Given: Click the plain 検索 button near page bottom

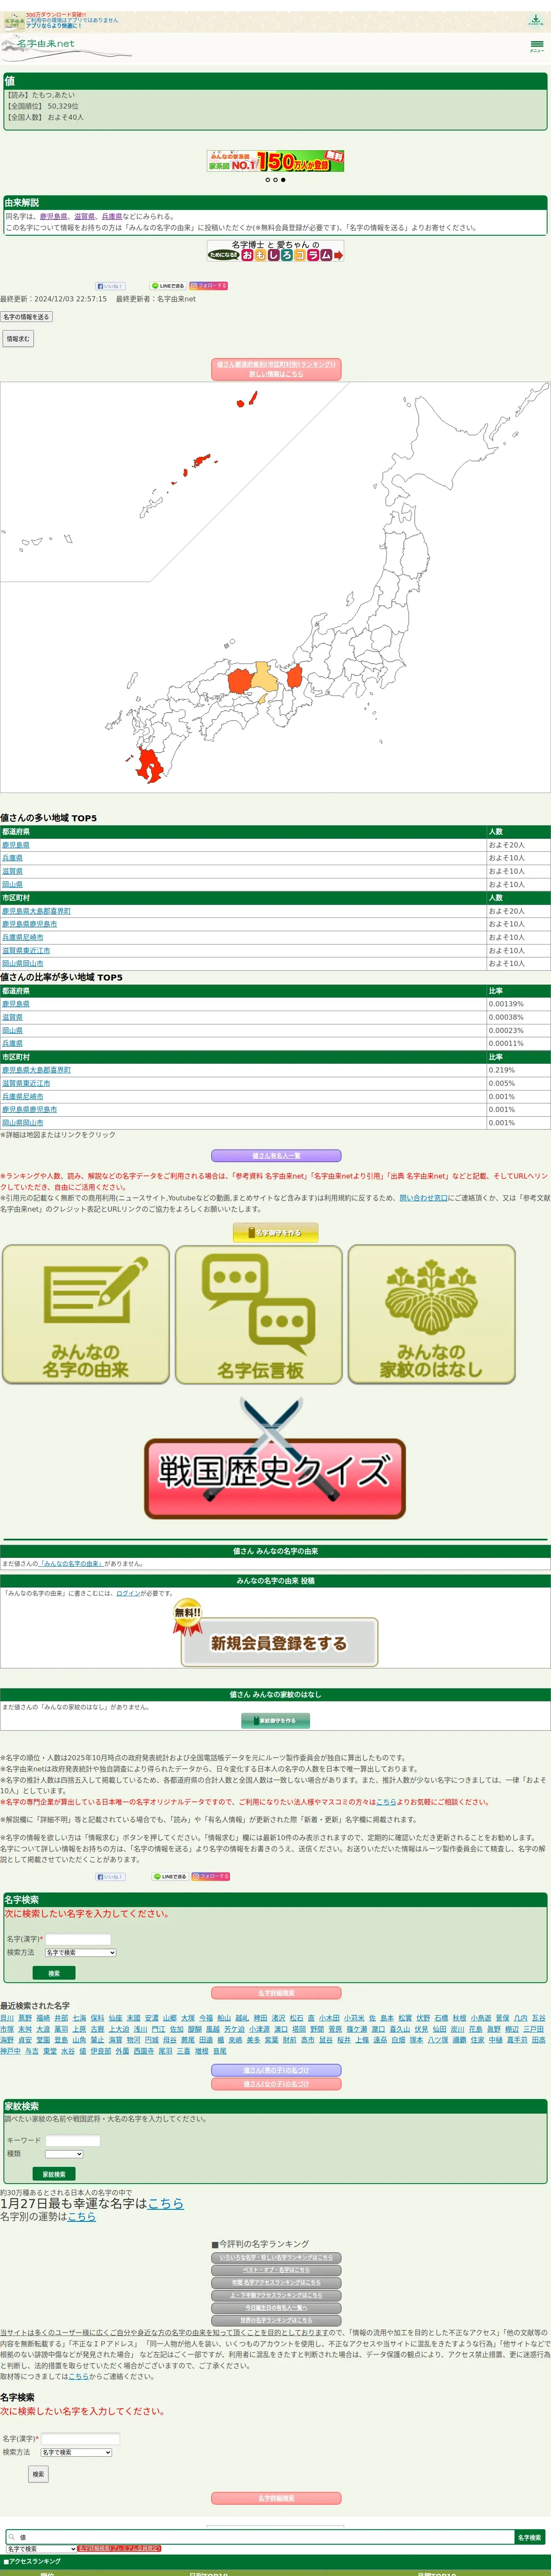Looking at the screenshot, I should pos(38,2474).
